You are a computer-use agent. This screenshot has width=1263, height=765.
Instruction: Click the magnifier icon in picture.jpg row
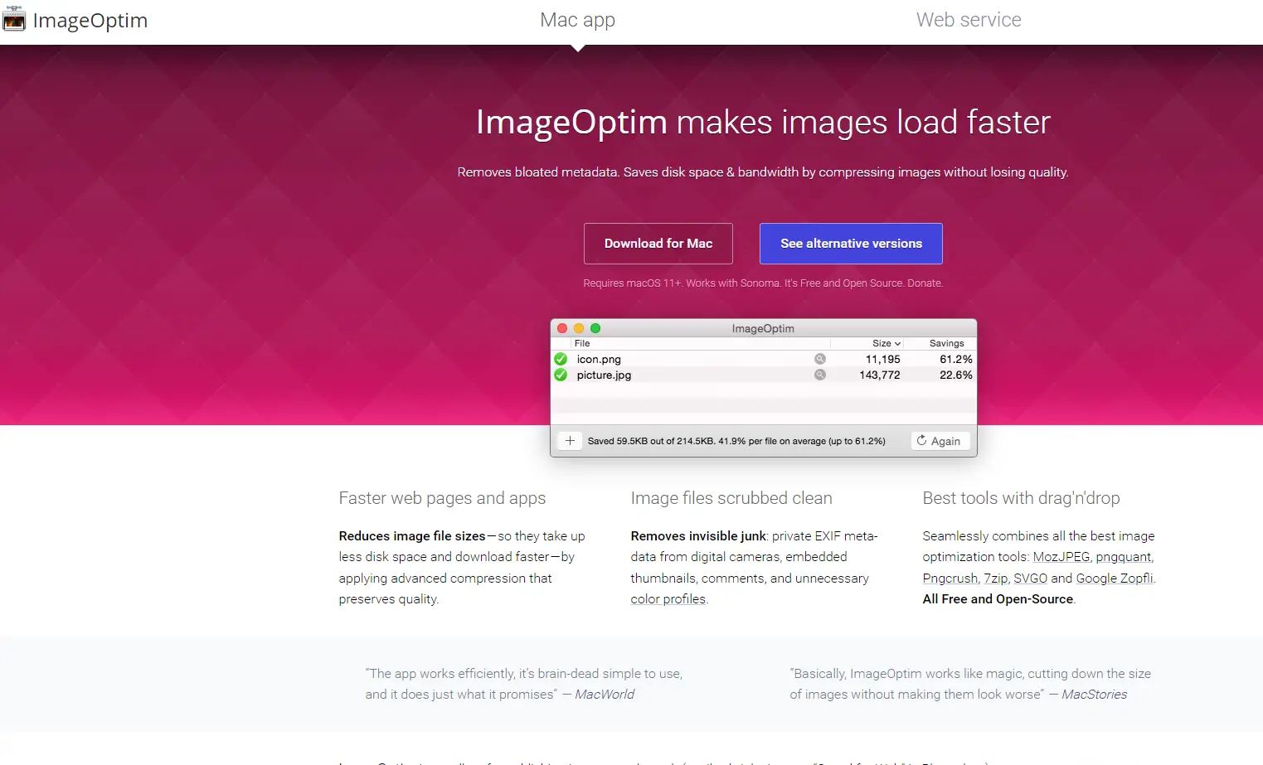(x=820, y=375)
